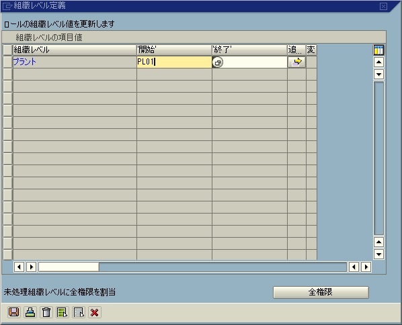This screenshot has height=325, width=402.
Task: Click the gray rows deselect-all icon
Action: [79, 312]
